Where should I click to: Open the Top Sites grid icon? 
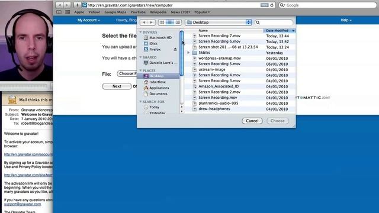click(x=68, y=12)
